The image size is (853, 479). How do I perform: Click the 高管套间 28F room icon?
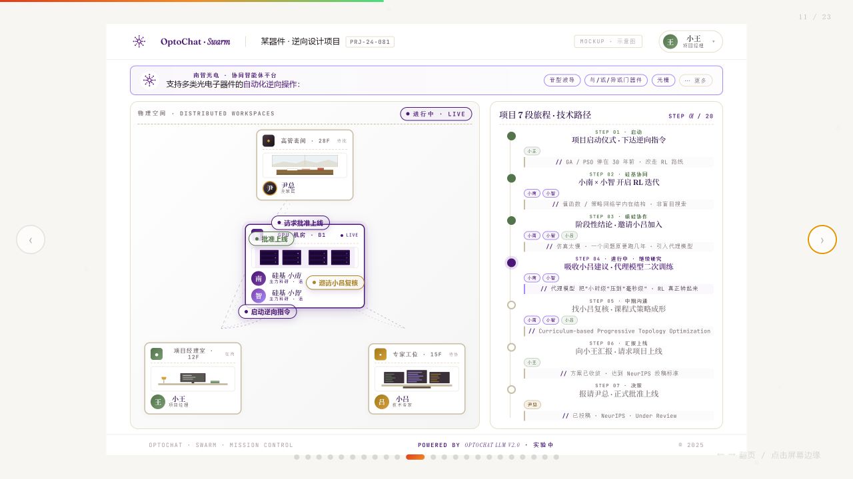click(x=269, y=141)
